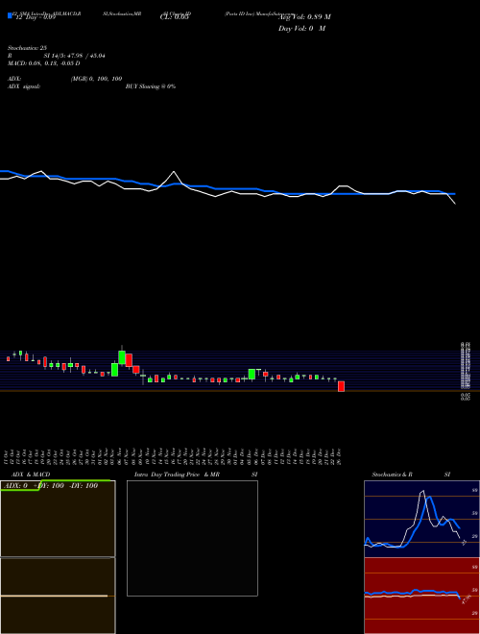Select the 'ADX: 0 +DY: 100 -DY: 100' readout

click(x=50, y=486)
